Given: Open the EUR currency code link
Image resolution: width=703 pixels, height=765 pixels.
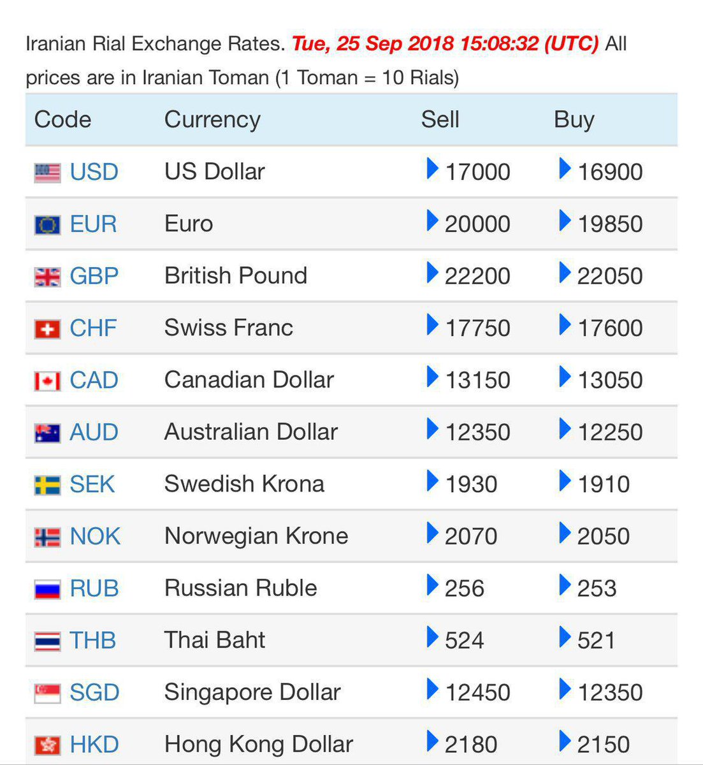Looking at the screenshot, I should coord(93,224).
